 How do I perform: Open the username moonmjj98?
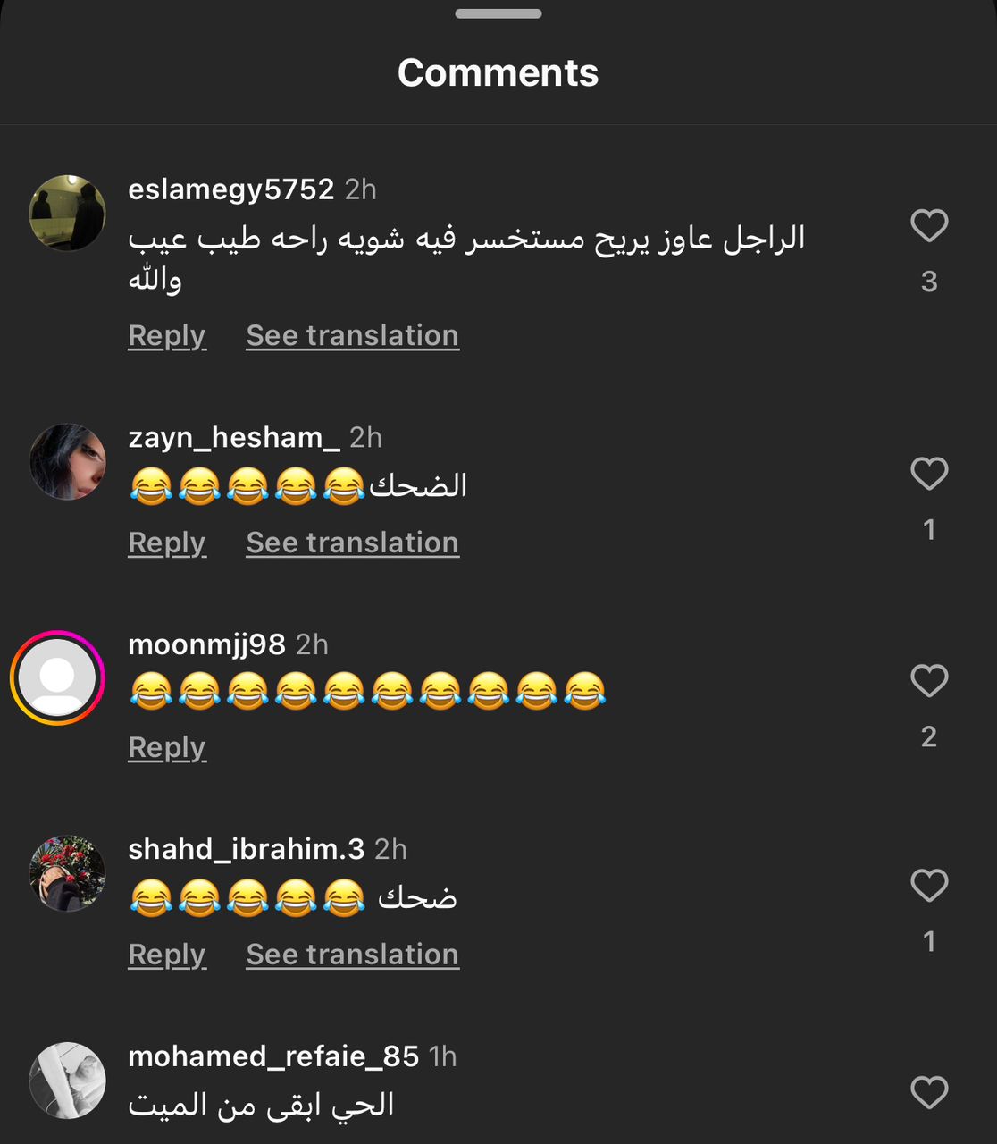(206, 644)
